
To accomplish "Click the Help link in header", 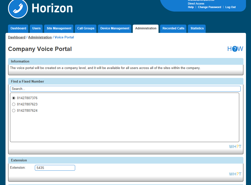I will pos(191,7).
